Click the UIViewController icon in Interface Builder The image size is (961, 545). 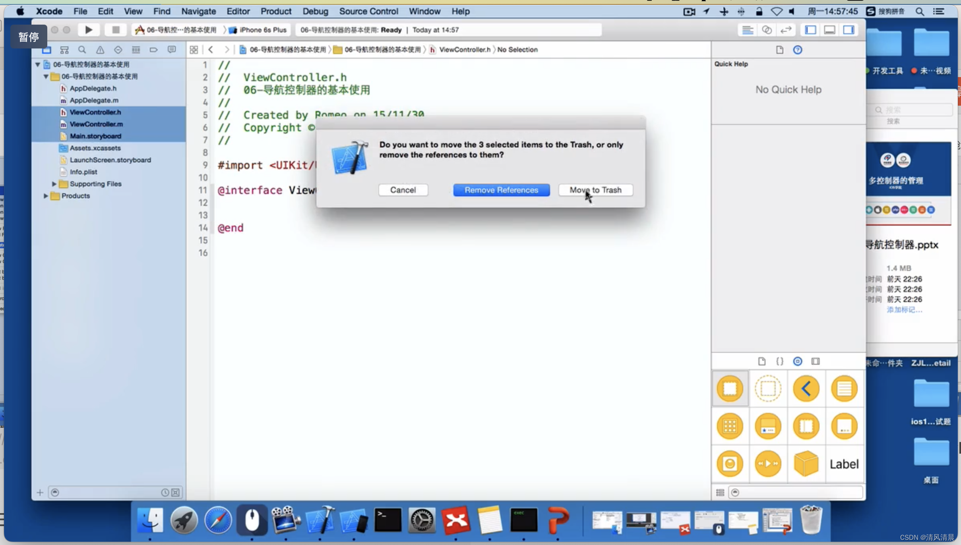730,388
